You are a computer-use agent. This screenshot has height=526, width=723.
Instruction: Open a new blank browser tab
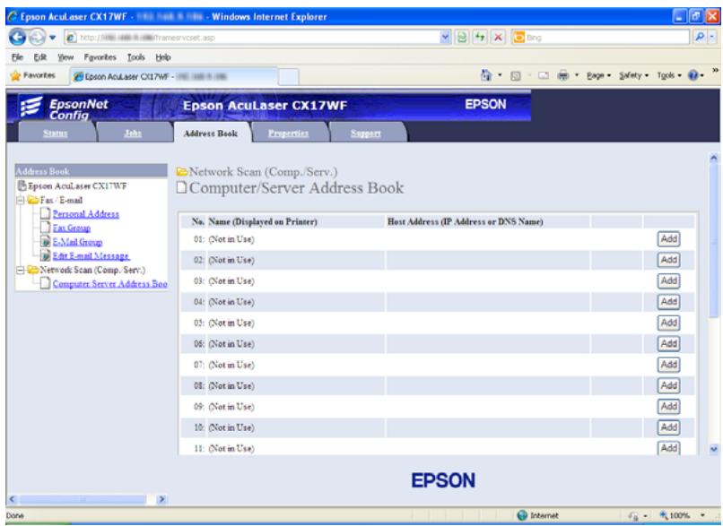(289, 77)
